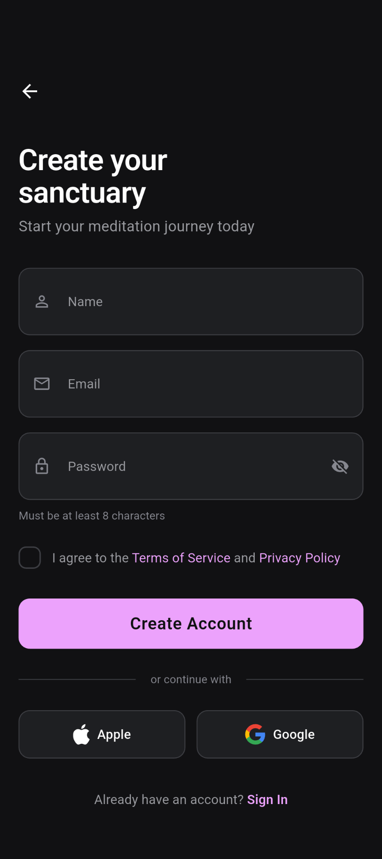The height and width of the screenshot is (859, 382).
Task: Open the Privacy Policy link
Action: pos(299,558)
